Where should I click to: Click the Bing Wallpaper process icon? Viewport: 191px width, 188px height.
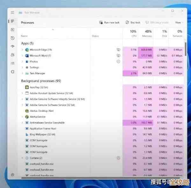27,135
